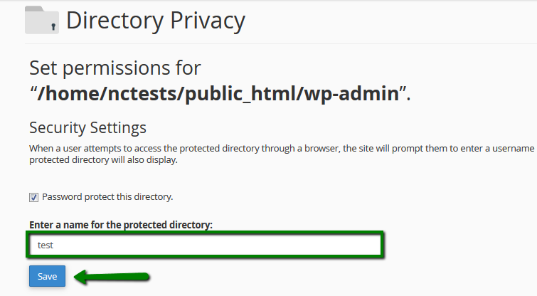Click the "Set permissions for" heading text

click(115, 68)
